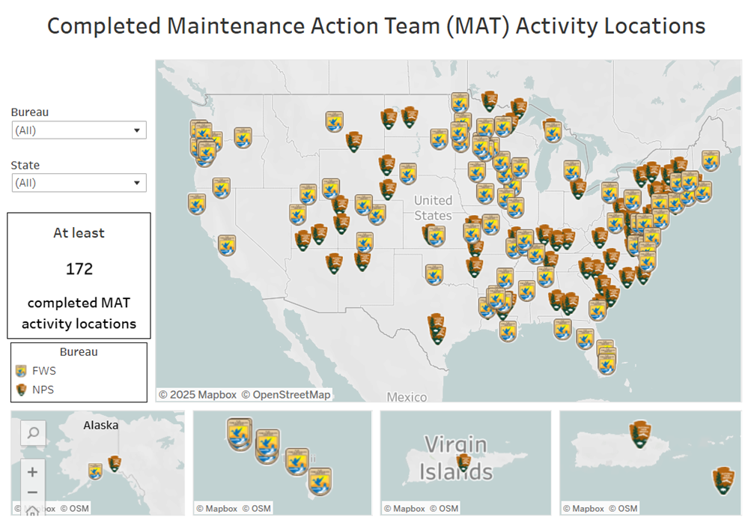This screenshot has width=751, height=529.
Task: Click the 'Bureau' legend heading
Action: tap(79, 351)
